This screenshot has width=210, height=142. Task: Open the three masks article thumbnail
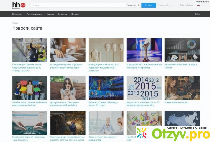[106, 50]
